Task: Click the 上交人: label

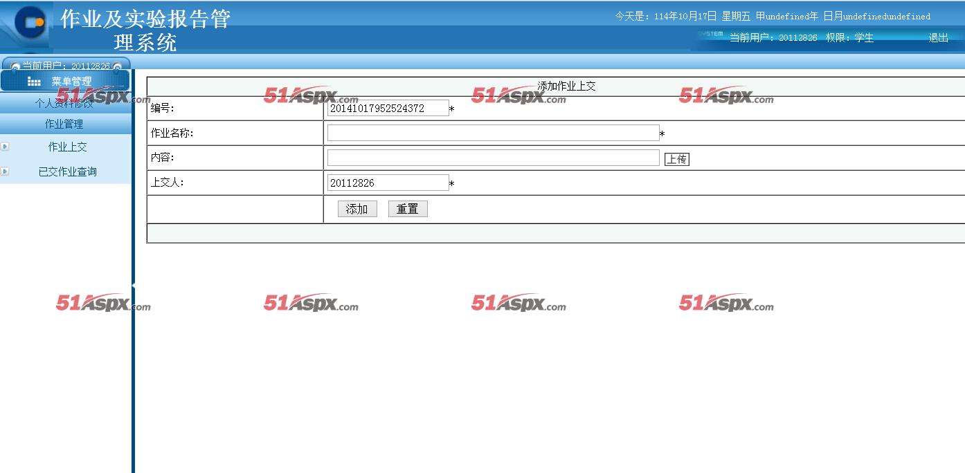Action: click(167, 183)
